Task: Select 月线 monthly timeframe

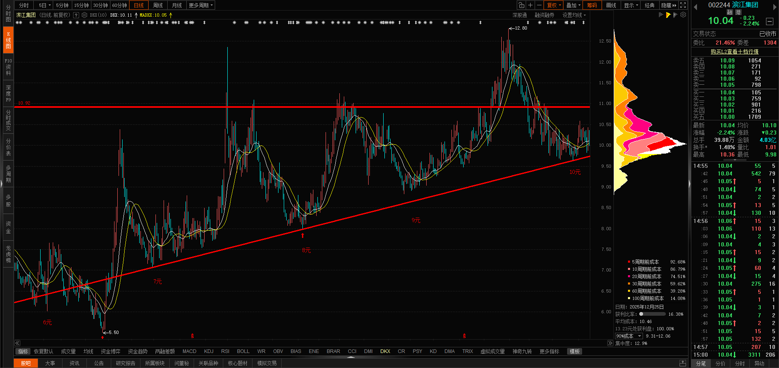Action: [177, 5]
